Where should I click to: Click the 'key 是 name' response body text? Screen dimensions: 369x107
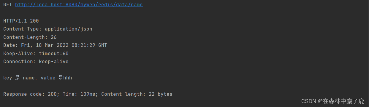point(19,78)
